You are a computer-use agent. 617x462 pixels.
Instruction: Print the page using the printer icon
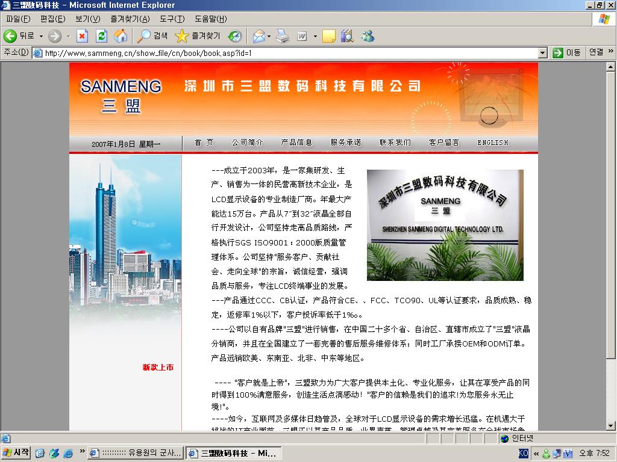pyautogui.click(x=282, y=35)
